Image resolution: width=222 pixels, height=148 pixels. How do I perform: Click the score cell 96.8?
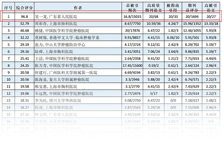pyautogui.click(x=24, y=16)
